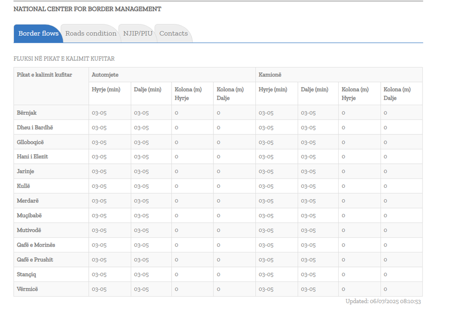The width and height of the screenshot is (451, 315).
Task: Open the Border flows tab
Action: 38,34
